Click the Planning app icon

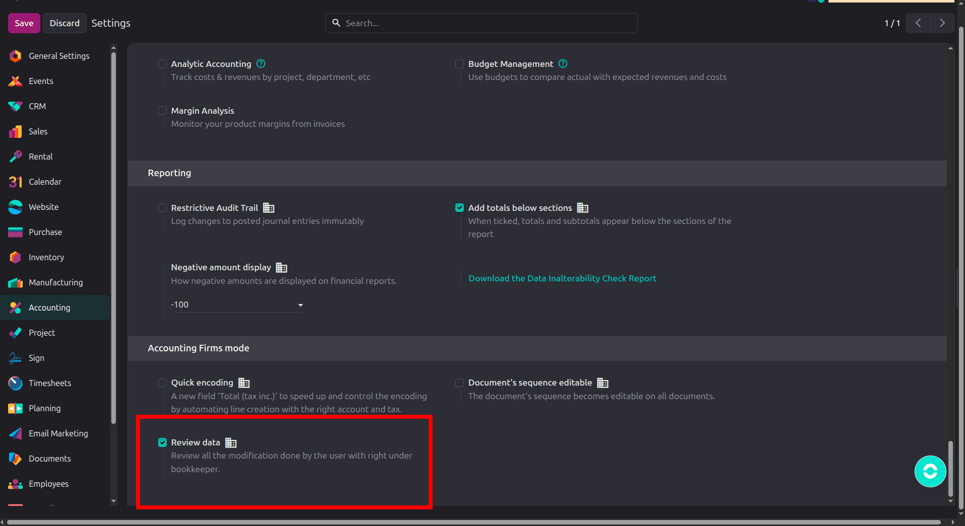[x=16, y=408]
